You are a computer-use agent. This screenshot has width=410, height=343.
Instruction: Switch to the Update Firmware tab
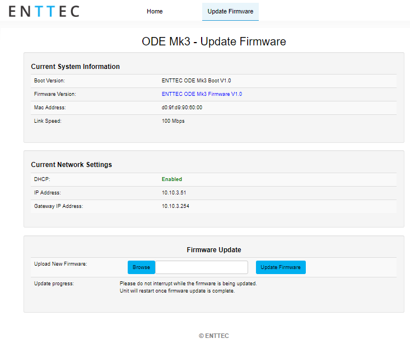230,12
